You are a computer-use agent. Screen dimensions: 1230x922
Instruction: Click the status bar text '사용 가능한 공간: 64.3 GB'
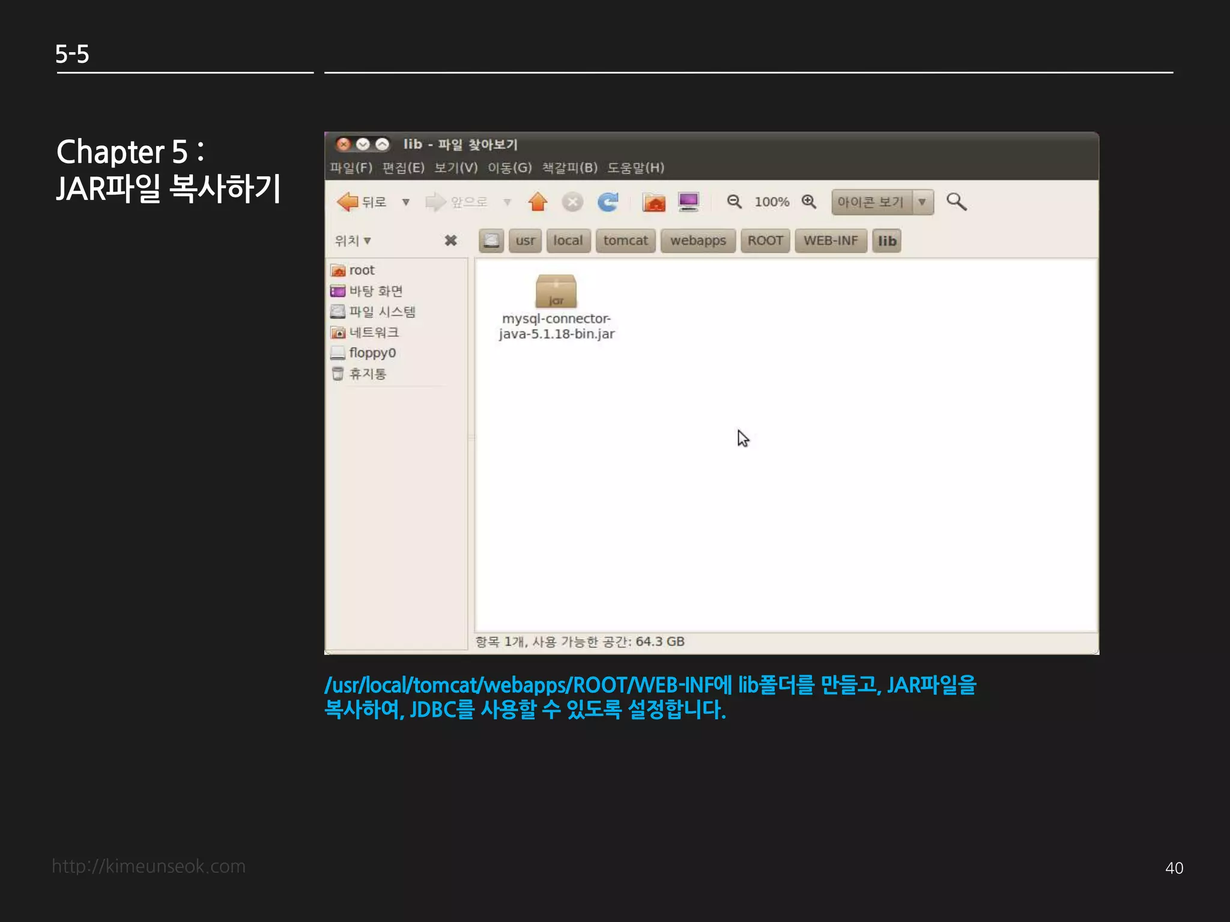(x=608, y=642)
